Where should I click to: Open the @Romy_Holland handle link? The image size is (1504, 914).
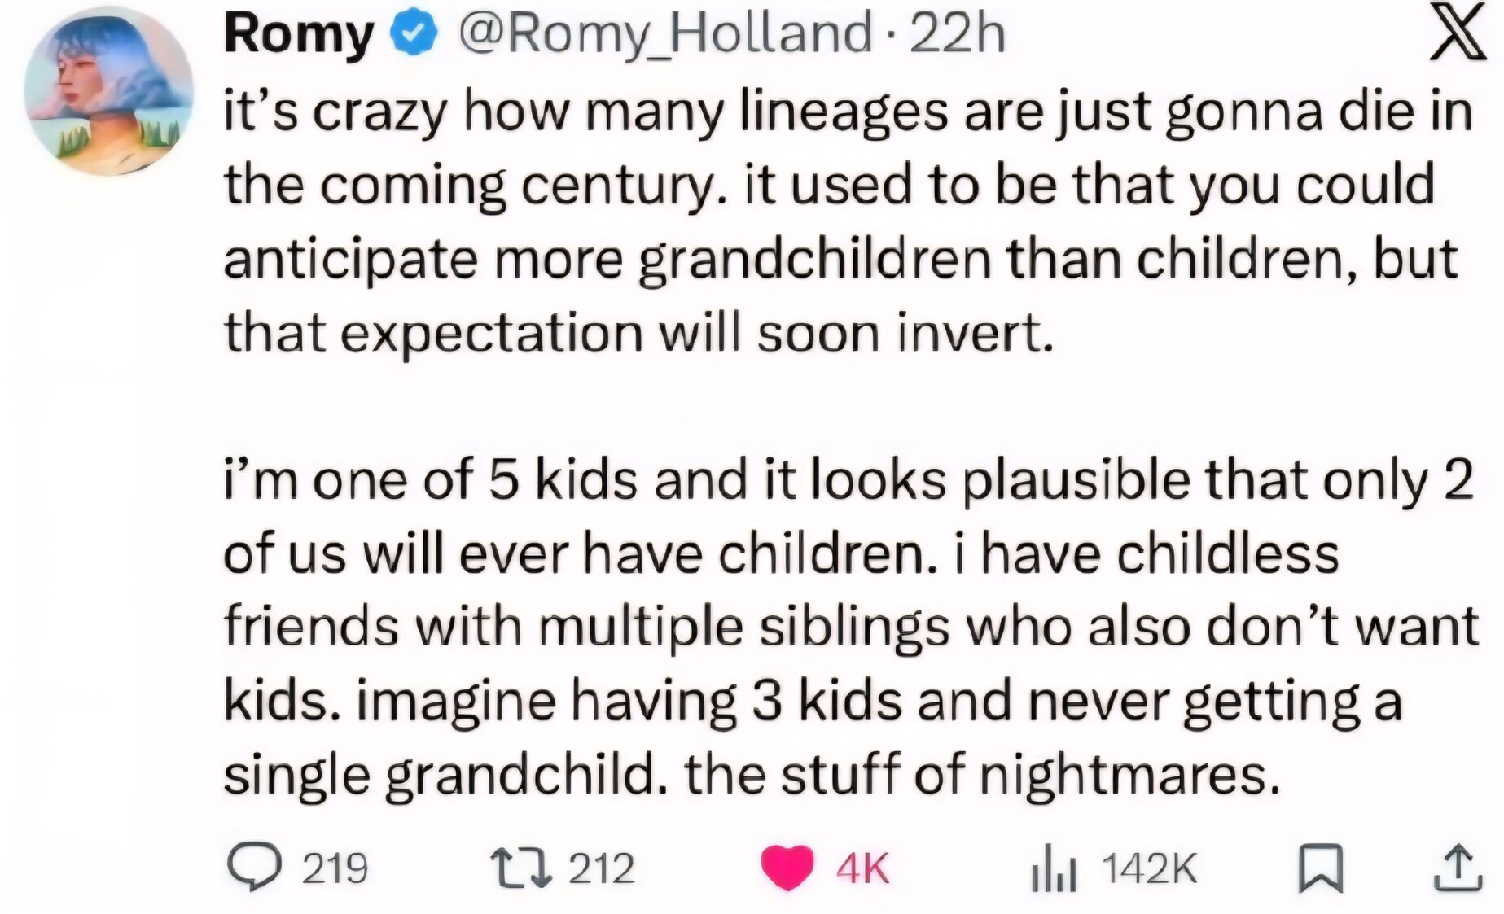665,34
